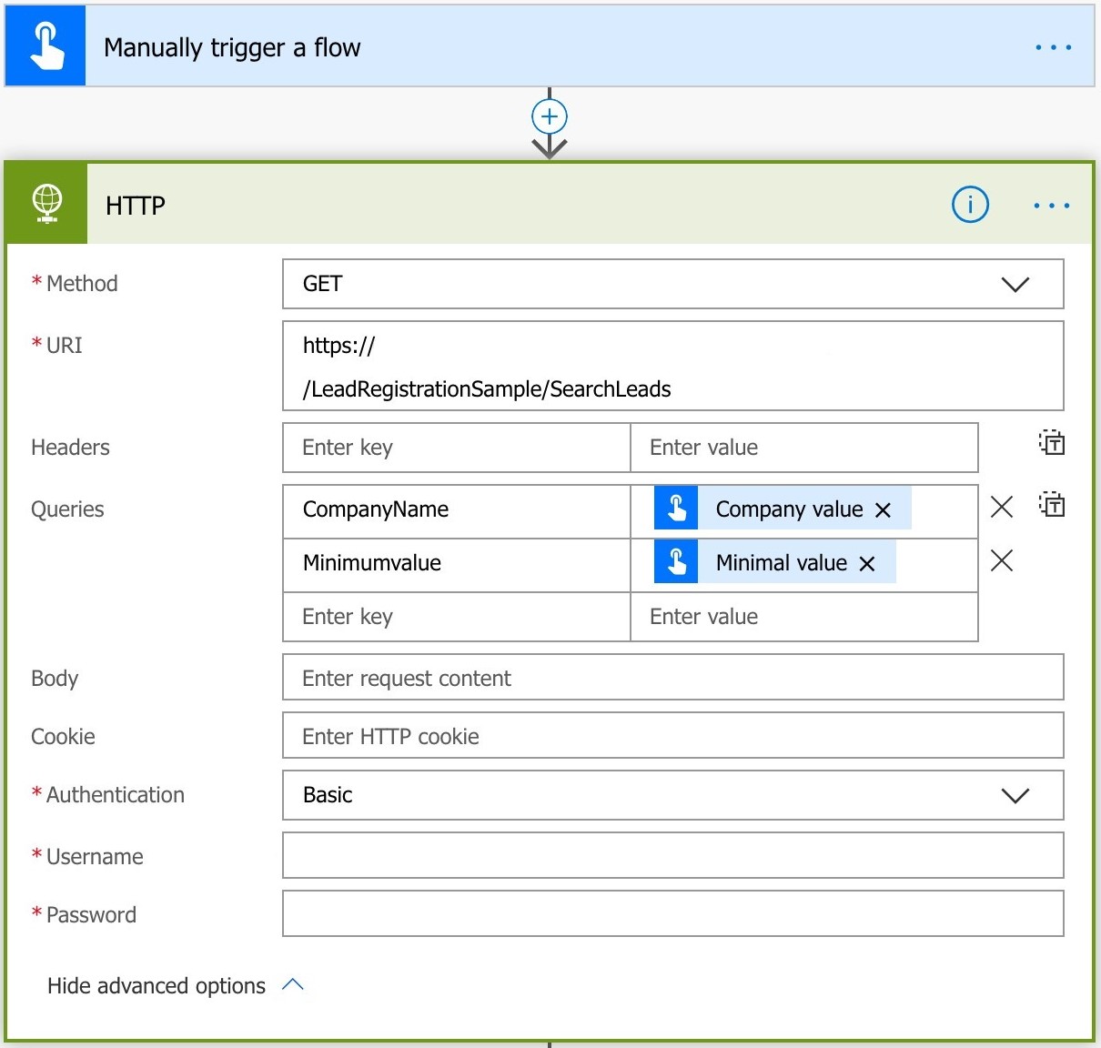Switch Headers to text mode via its icon

[1051, 443]
